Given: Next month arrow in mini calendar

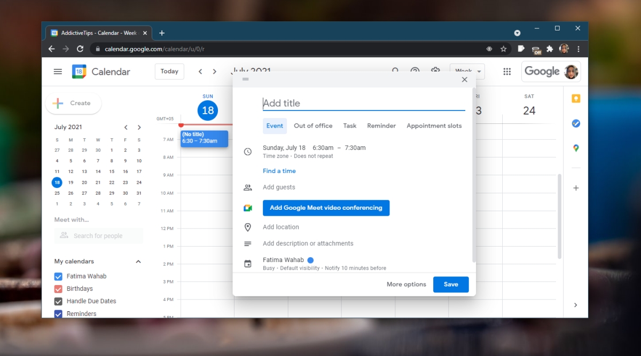Looking at the screenshot, I should click(139, 127).
